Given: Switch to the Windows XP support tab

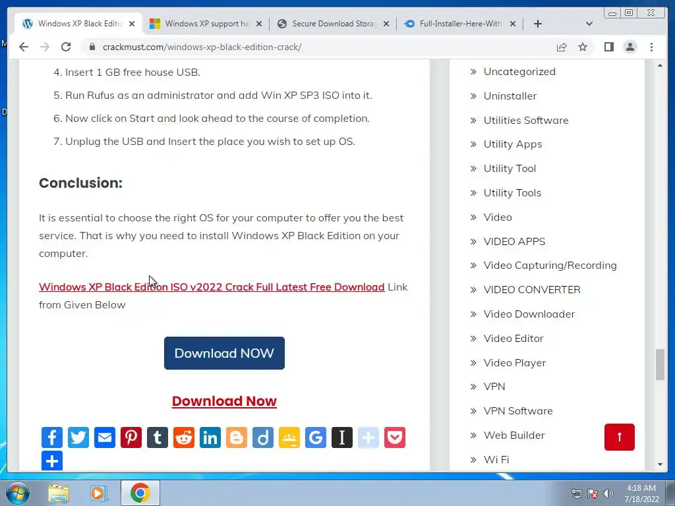Looking at the screenshot, I should click(206, 24).
